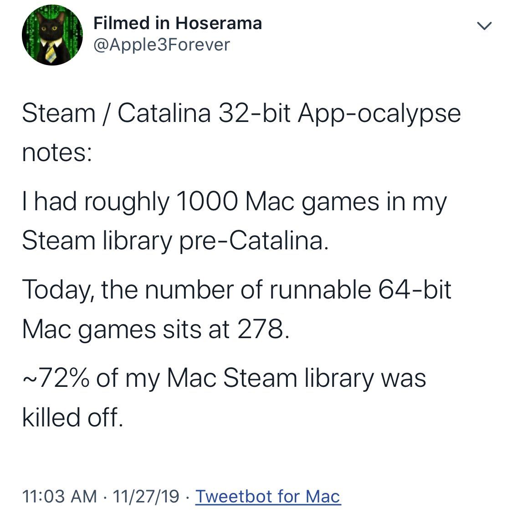Click the @Apple3Forever handle

(x=162, y=45)
